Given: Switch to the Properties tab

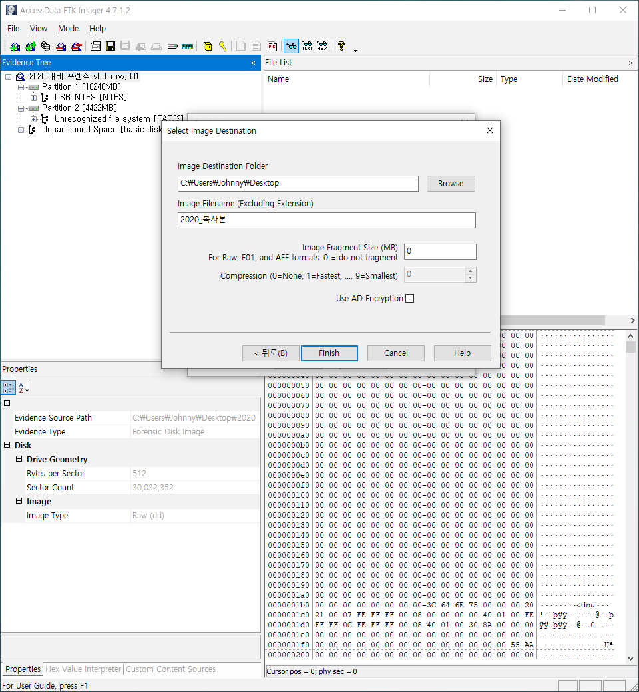Looking at the screenshot, I should pyautogui.click(x=23, y=669).
